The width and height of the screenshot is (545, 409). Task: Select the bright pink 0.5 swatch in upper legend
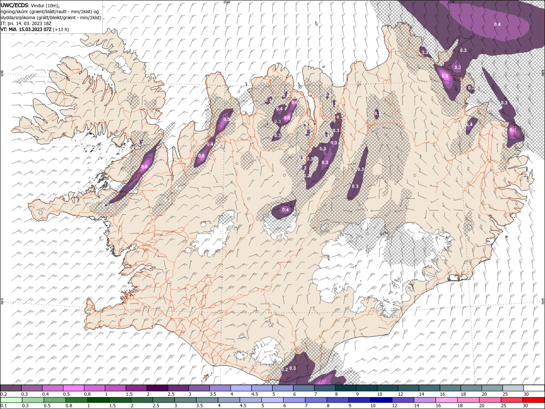tap(74, 388)
